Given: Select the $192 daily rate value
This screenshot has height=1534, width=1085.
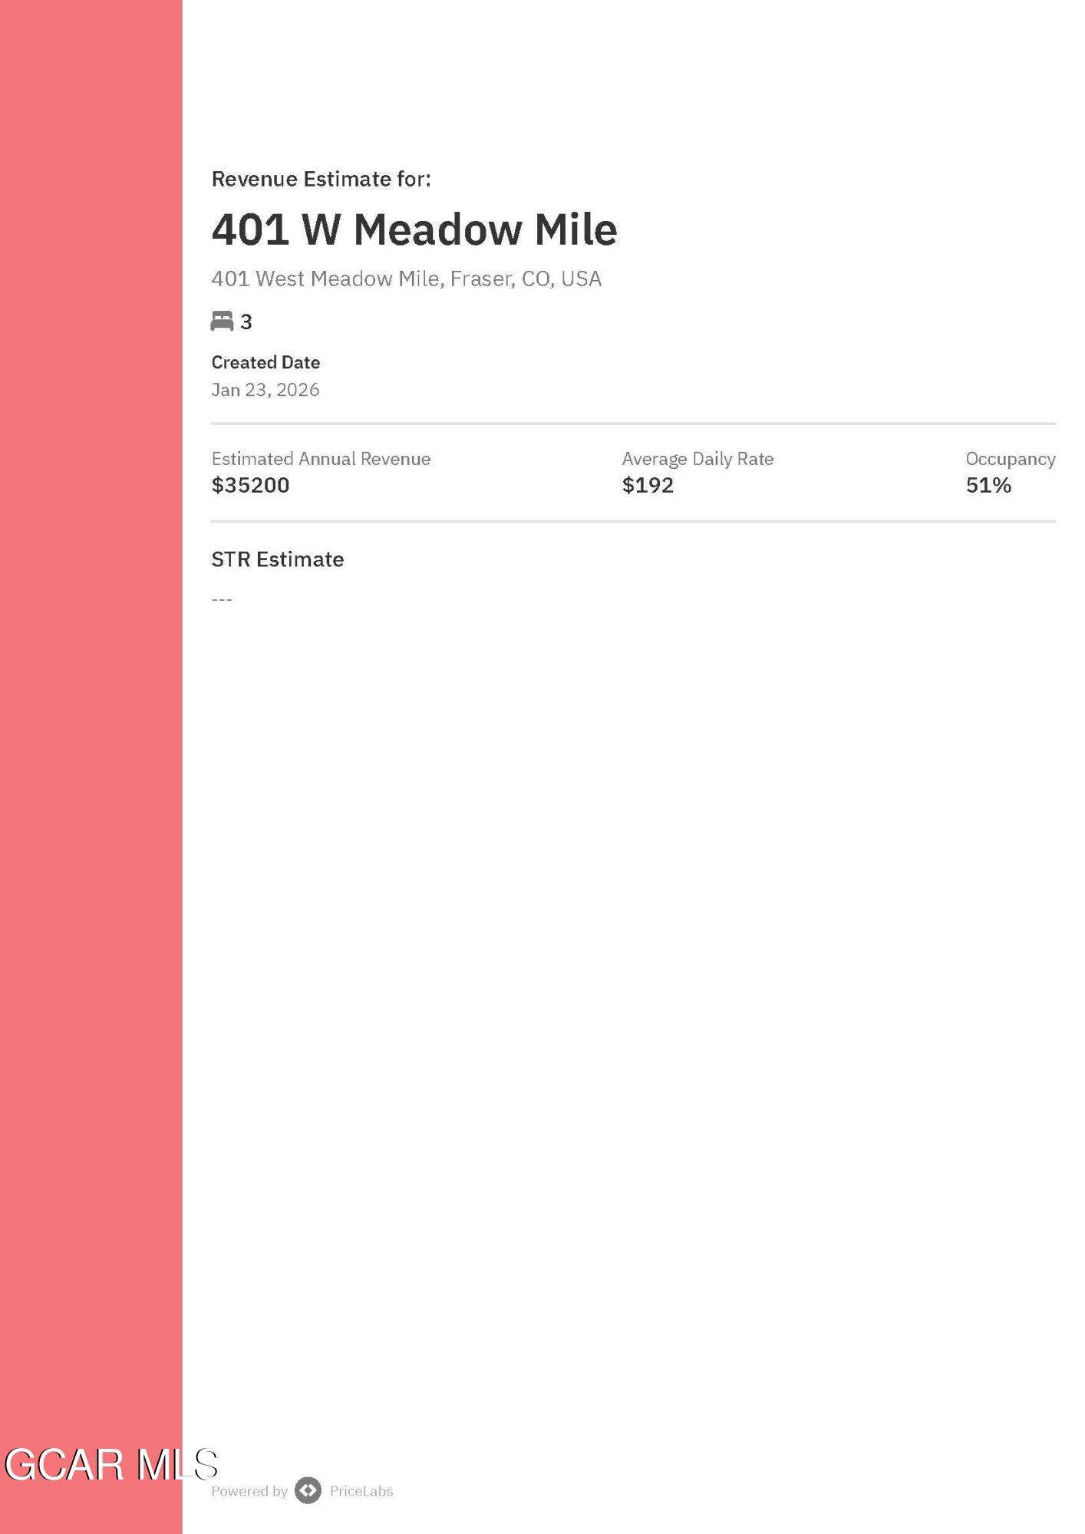Looking at the screenshot, I should 648,485.
